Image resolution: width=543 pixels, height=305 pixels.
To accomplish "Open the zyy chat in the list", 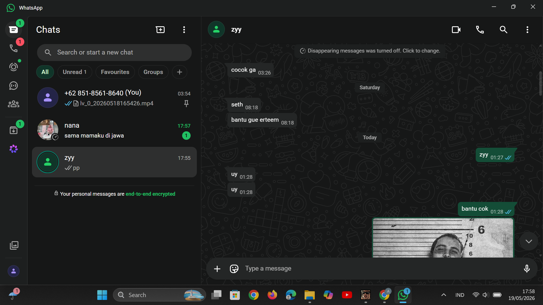I will tap(114, 162).
